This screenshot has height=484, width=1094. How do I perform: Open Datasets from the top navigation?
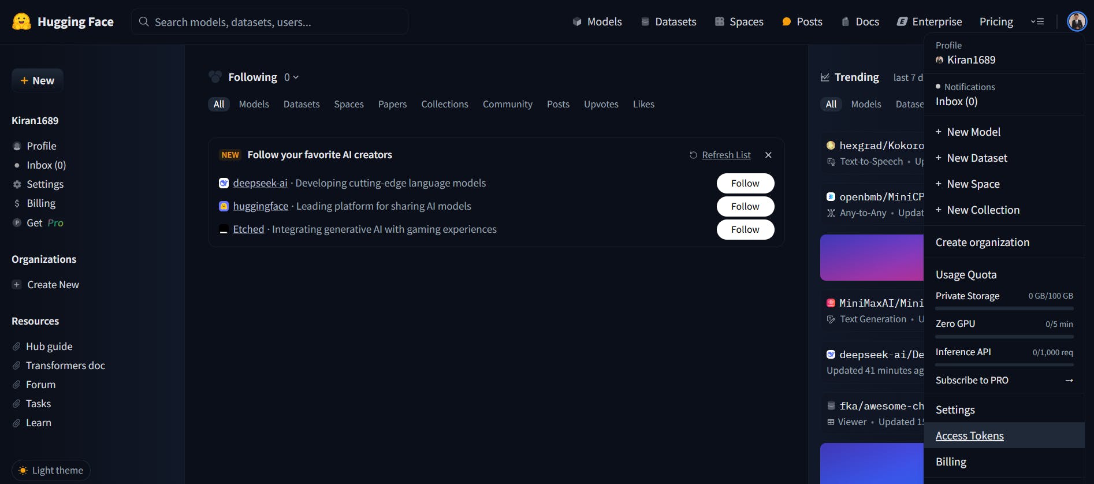pos(668,22)
